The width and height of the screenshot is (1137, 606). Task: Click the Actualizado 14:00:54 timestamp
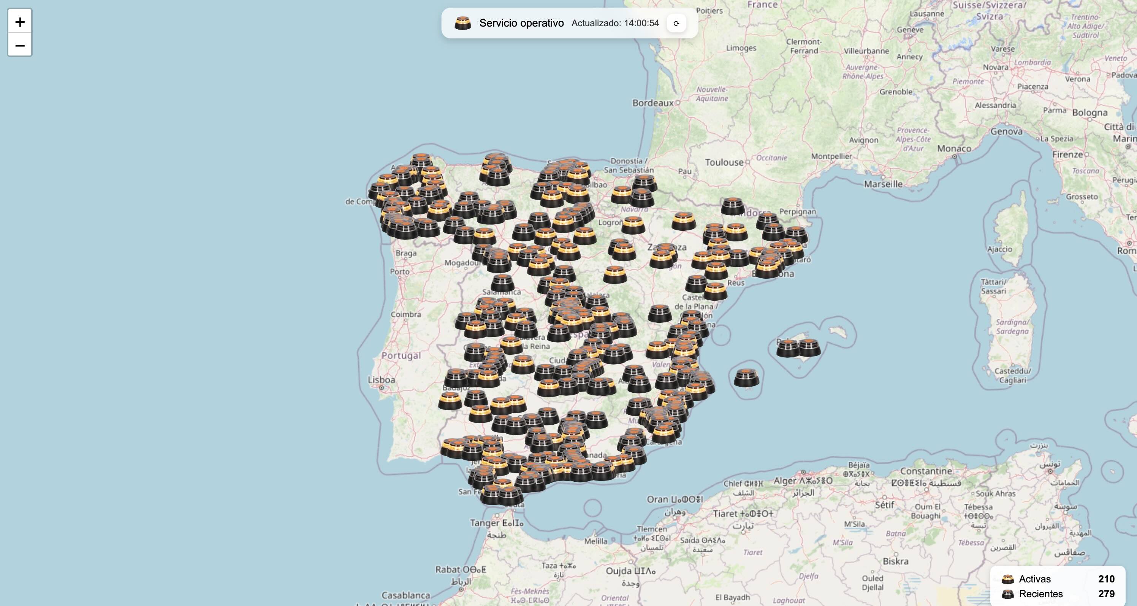coord(615,24)
